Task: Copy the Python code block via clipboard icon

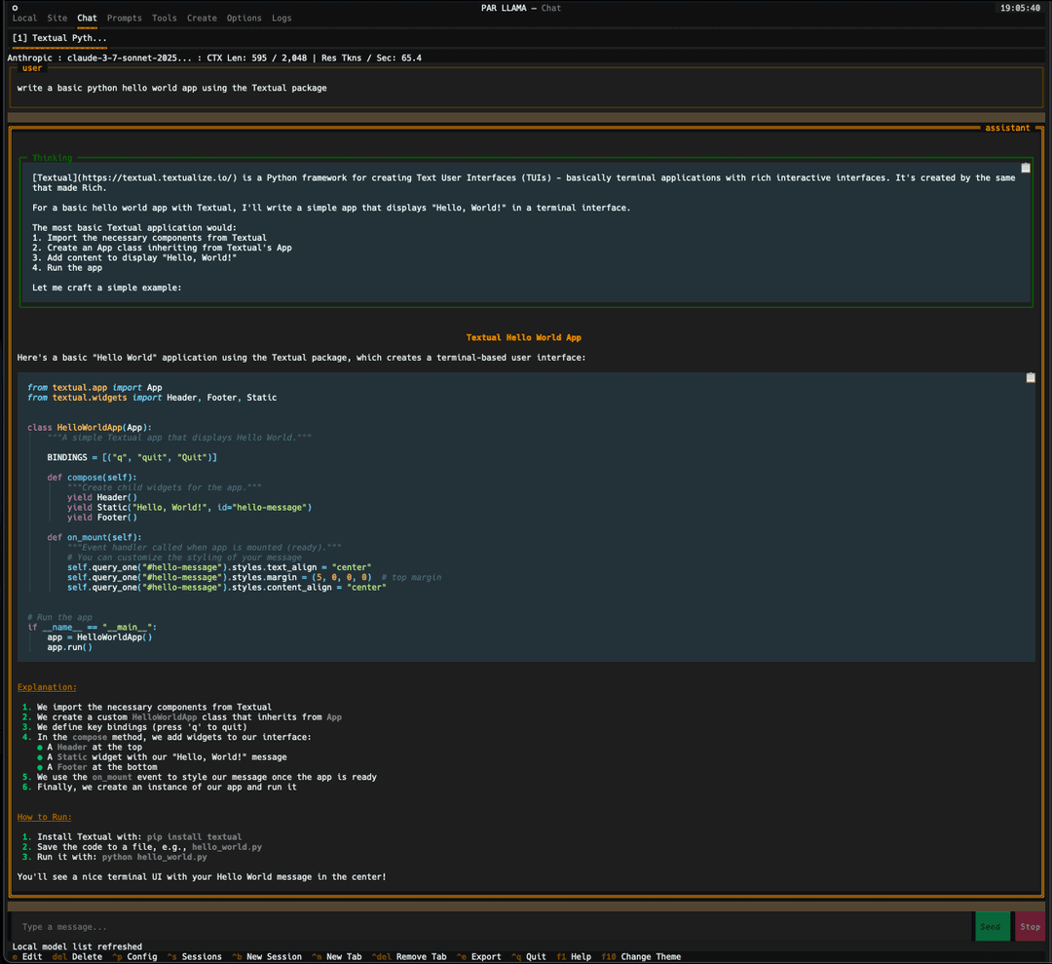Action: click(x=1030, y=378)
